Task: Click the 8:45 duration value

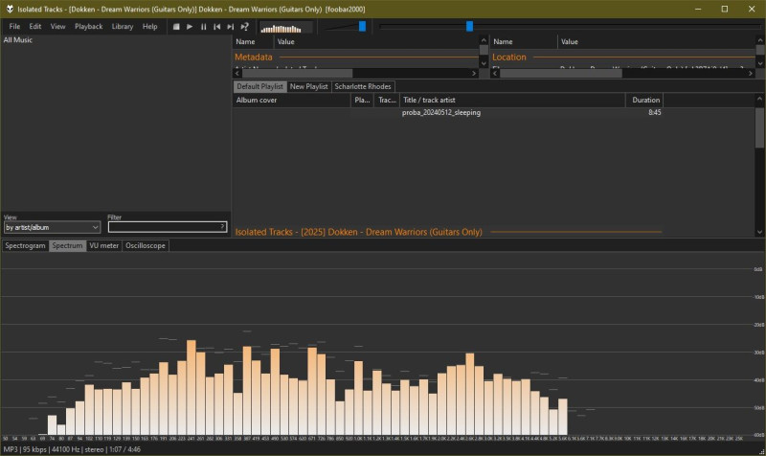Action: pyautogui.click(x=655, y=113)
